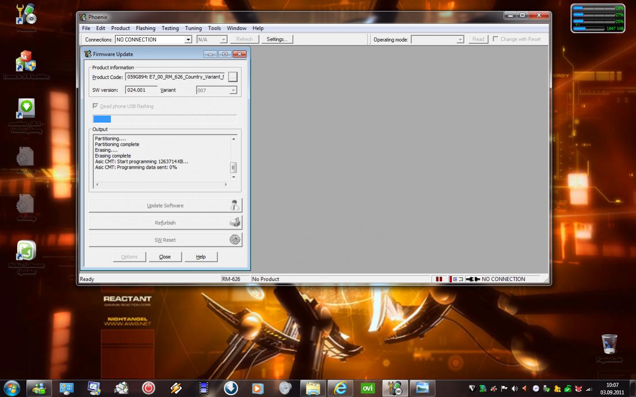Open the Product menu
The height and width of the screenshot is (397, 636).
121,28
